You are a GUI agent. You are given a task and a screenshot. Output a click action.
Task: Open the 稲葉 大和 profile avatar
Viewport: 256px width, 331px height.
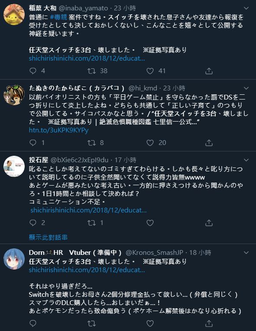coord(14,15)
